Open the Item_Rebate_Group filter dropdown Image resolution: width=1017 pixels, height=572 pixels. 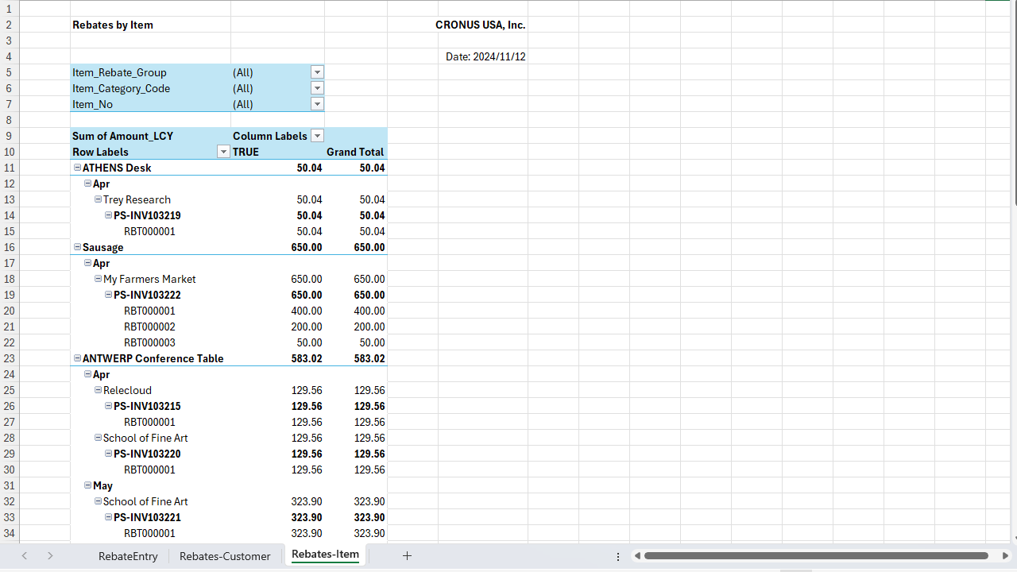(318, 72)
